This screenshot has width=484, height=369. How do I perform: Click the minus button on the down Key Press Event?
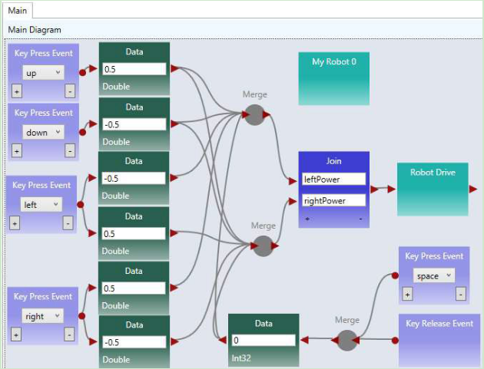click(x=70, y=150)
